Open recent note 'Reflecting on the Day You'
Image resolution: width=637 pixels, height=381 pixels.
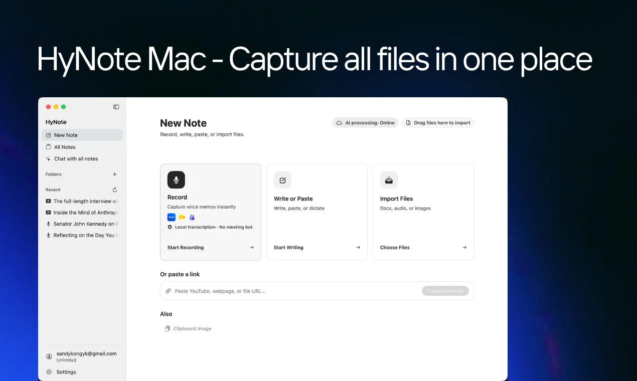[x=82, y=235]
